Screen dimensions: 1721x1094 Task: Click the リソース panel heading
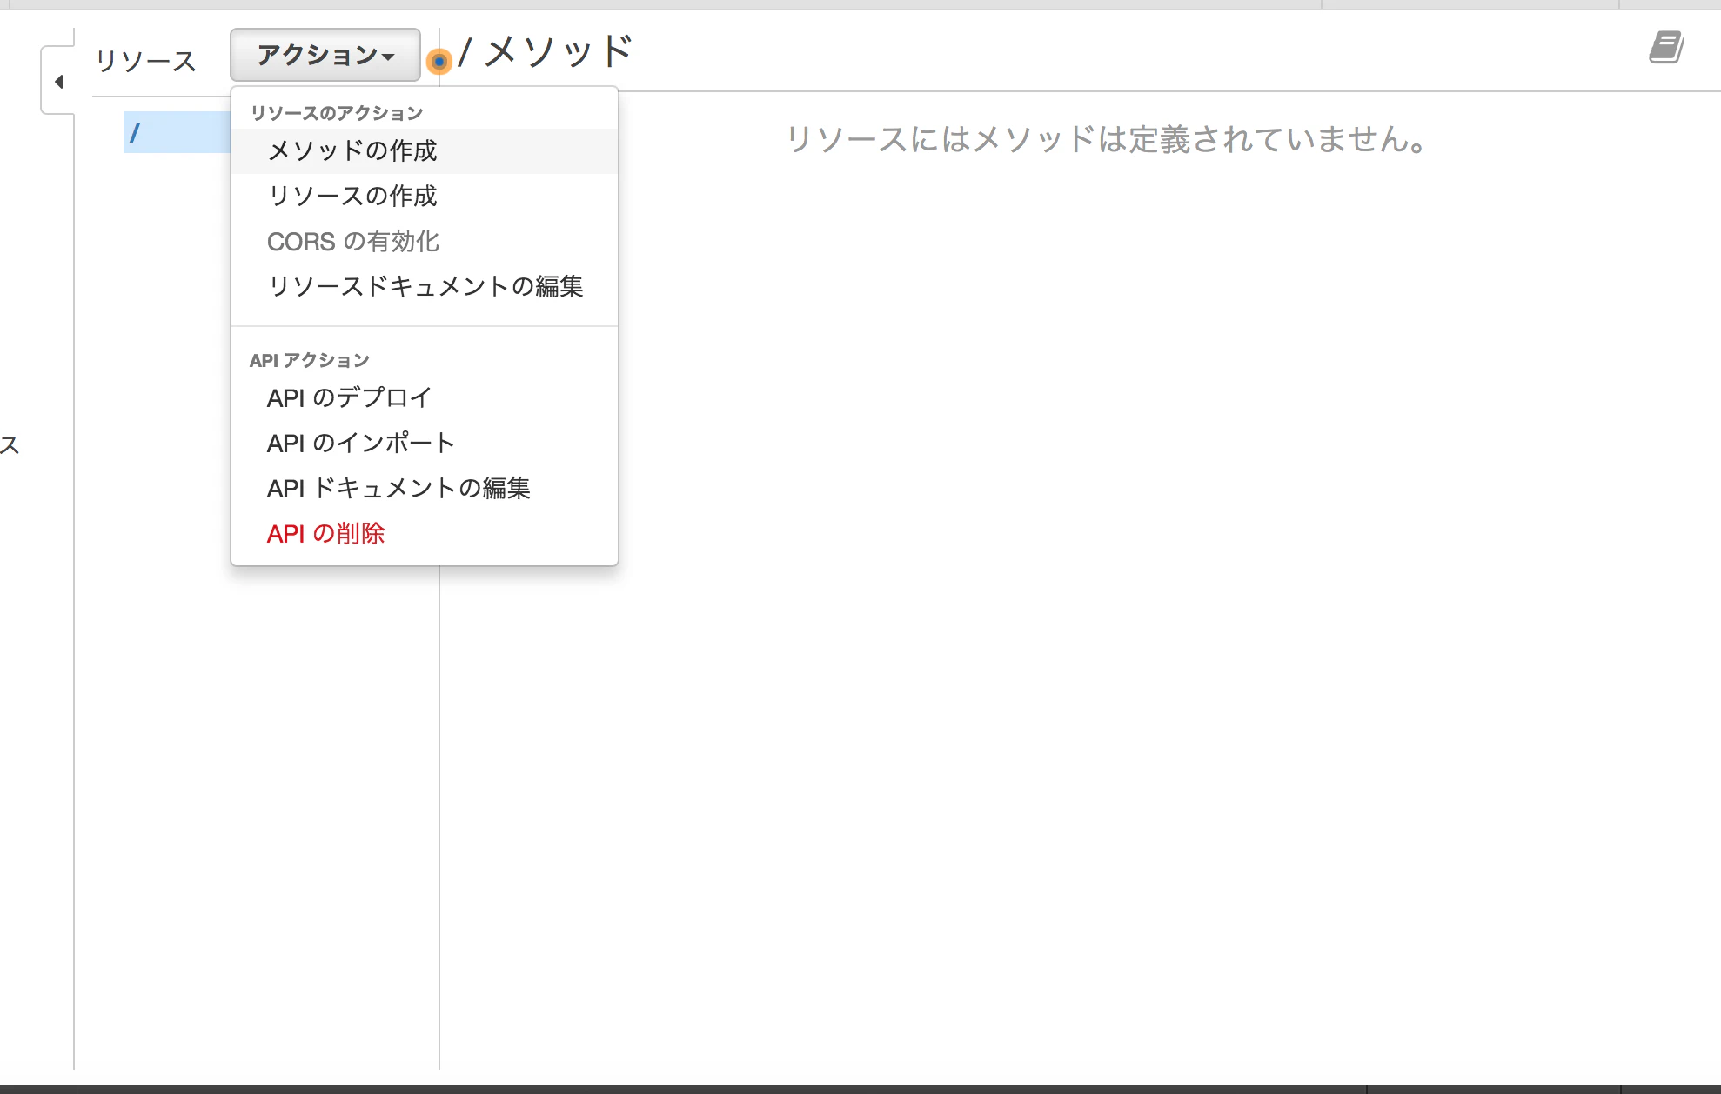click(x=145, y=61)
